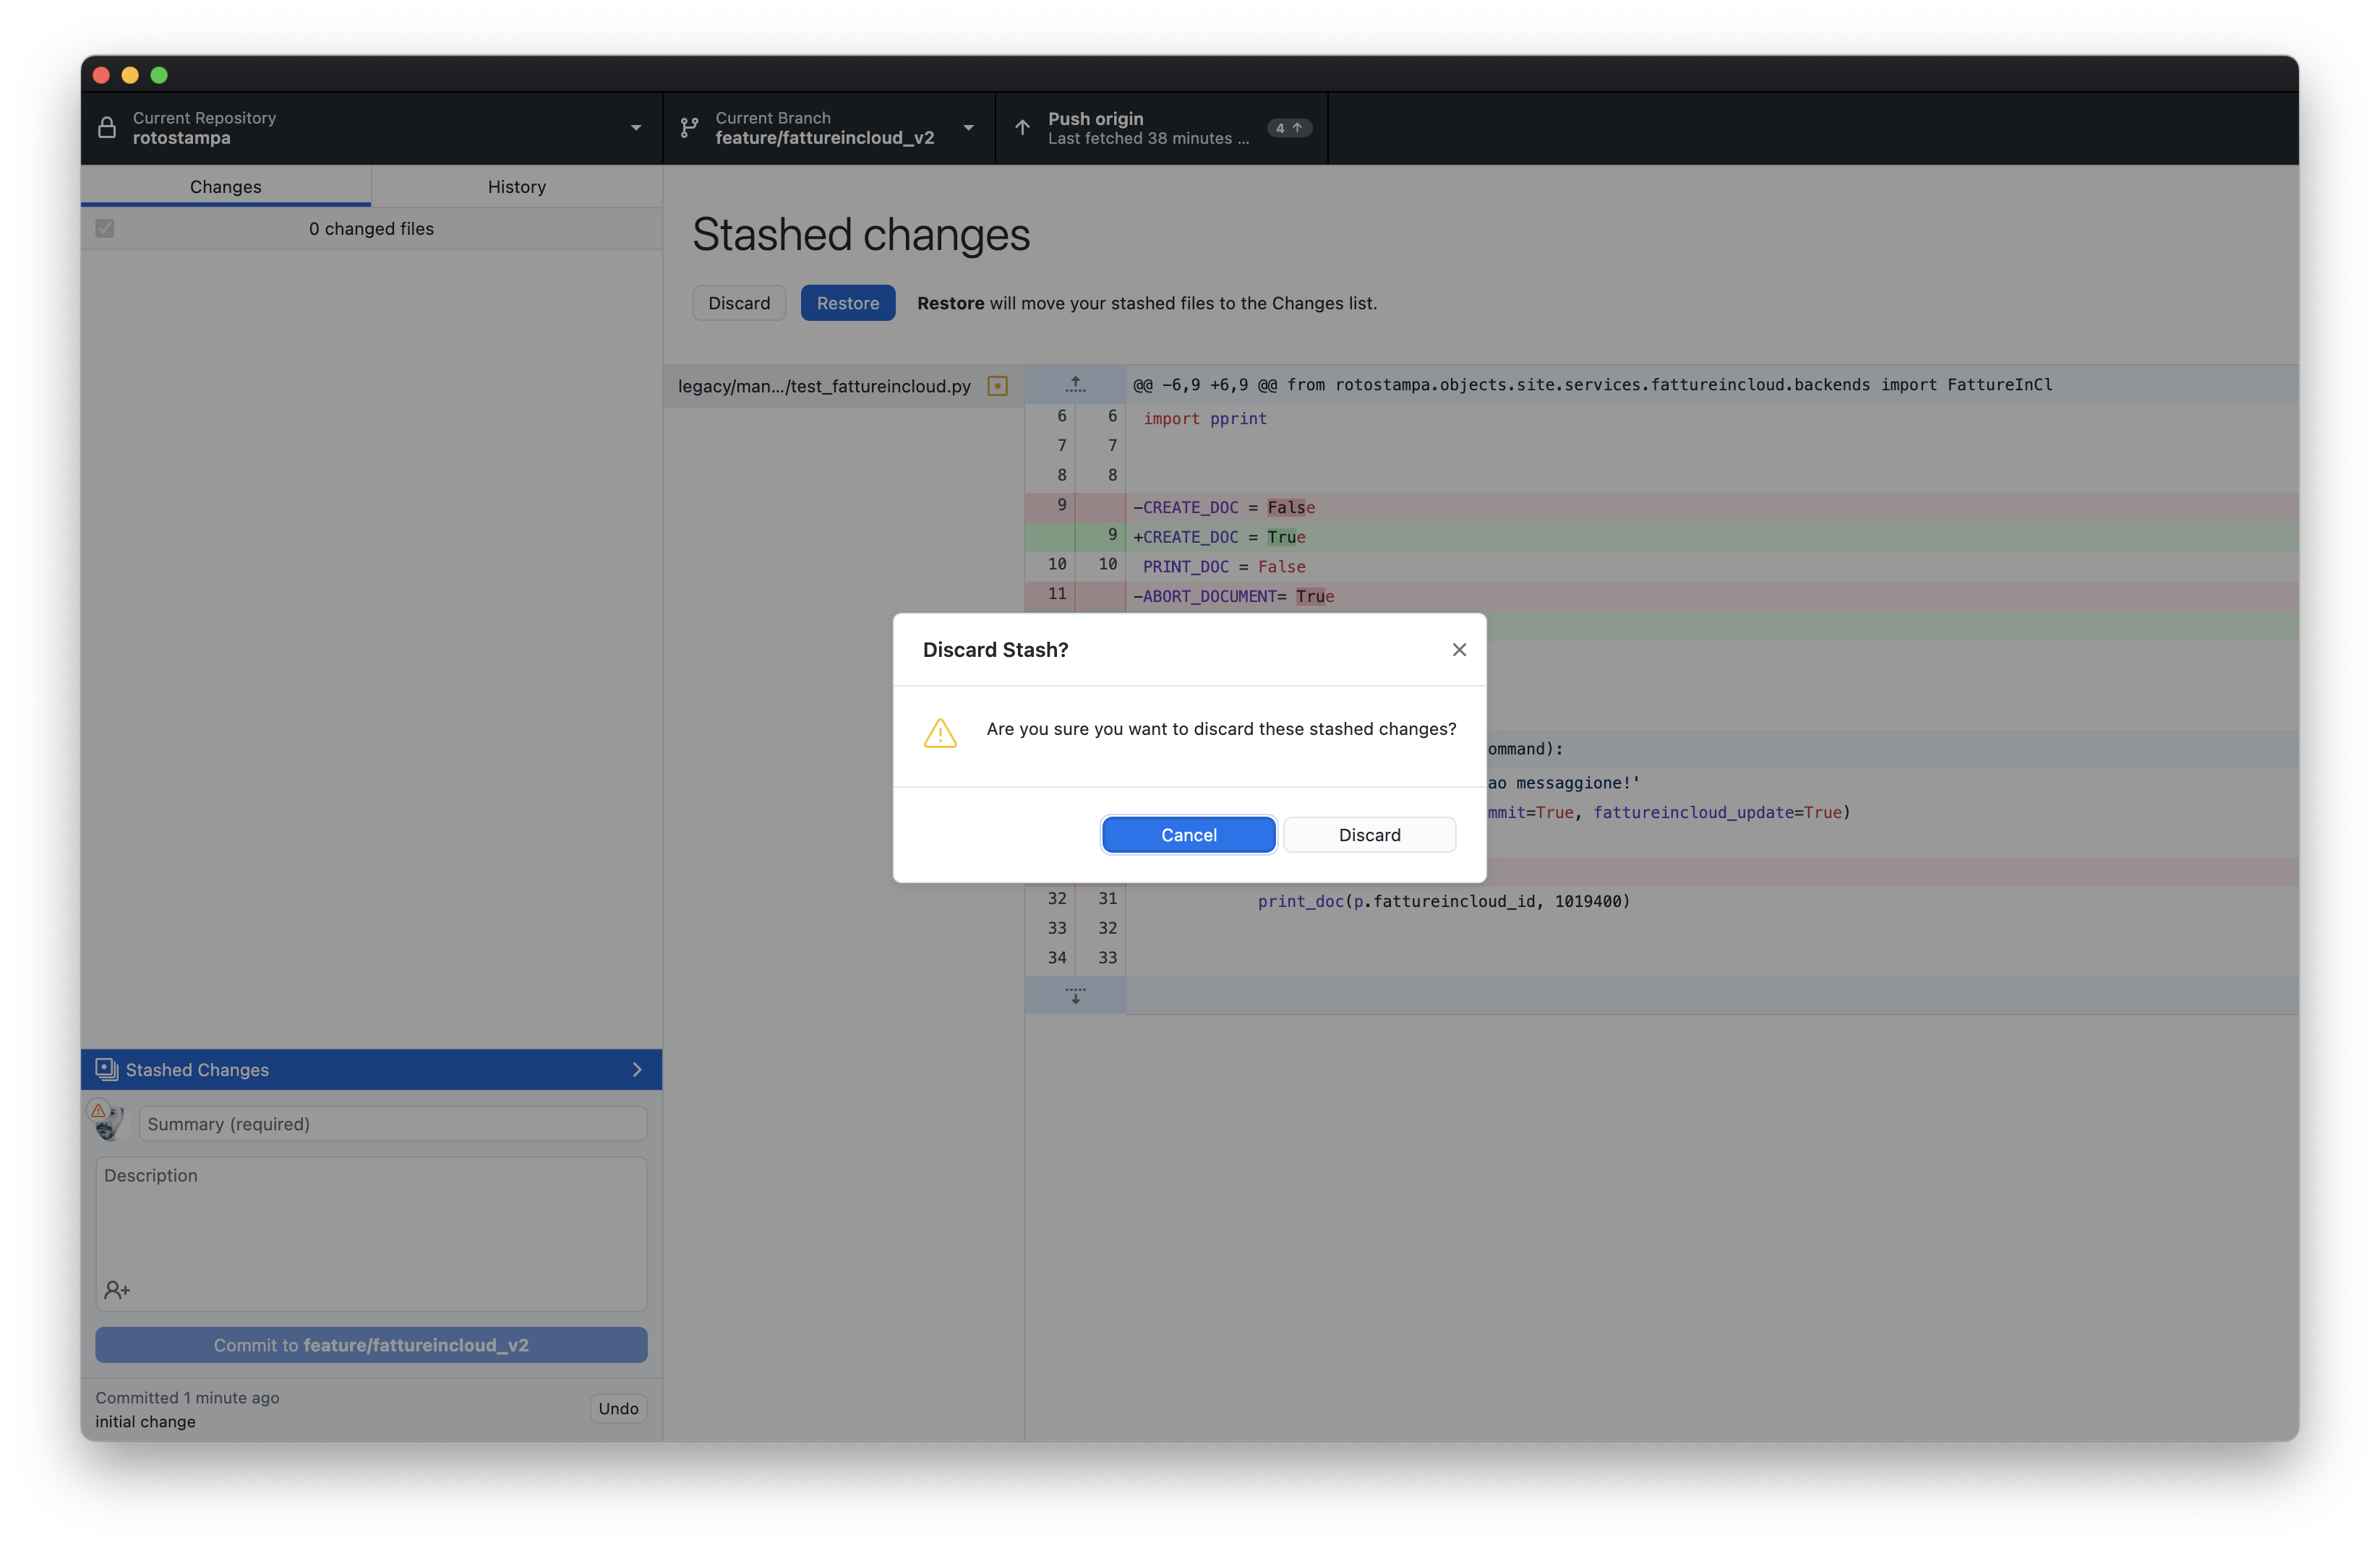The image size is (2380, 1548).
Task: Switch to the History tab
Action: click(x=516, y=187)
